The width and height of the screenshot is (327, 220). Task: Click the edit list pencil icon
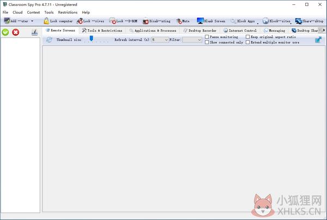pos(34,32)
